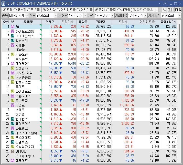Click the 에스와이스틸텍 stock name

[26, 133]
